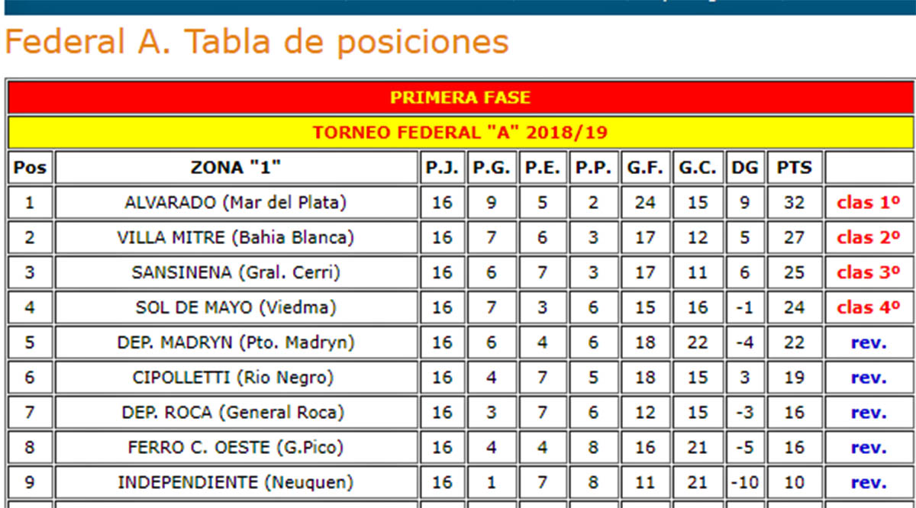Select the ZONA "1" column header
Screen dimensions: 916x508
[x=237, y=168]
